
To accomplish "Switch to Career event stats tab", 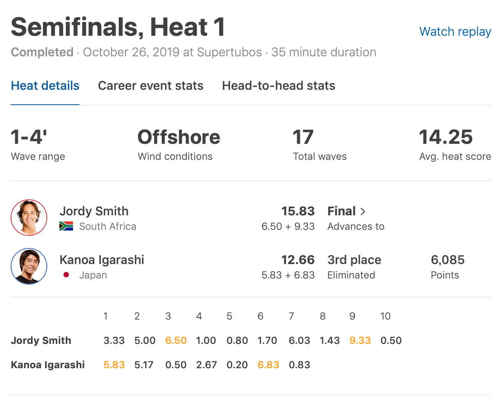I will (x=151, y=86).
